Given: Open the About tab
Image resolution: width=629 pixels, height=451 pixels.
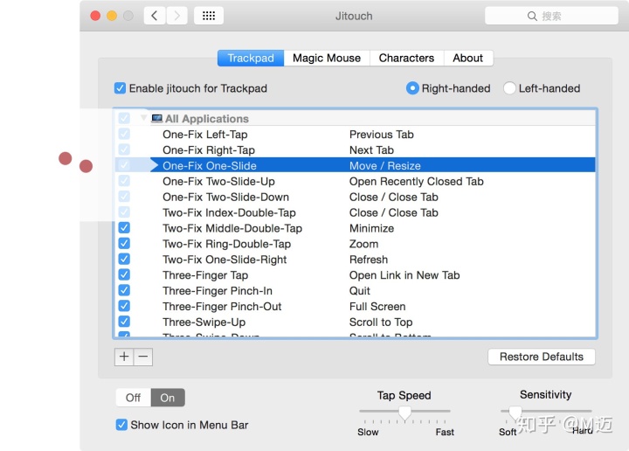Looking at the screenshot, I should coord(467,59).
